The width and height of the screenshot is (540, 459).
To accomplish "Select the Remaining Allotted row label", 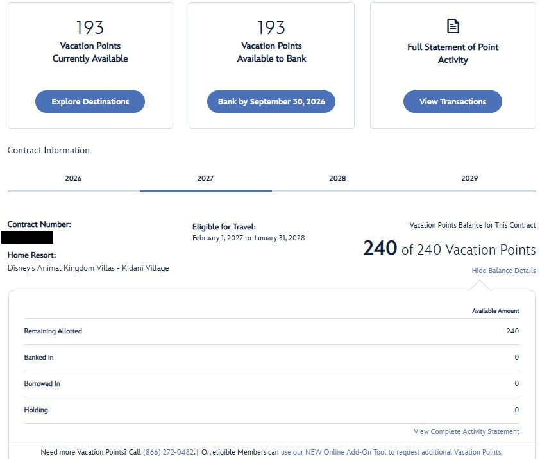I will pyautogui.click(x=53, y=331).
